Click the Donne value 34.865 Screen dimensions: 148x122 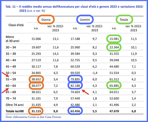(x=36, y=73)
